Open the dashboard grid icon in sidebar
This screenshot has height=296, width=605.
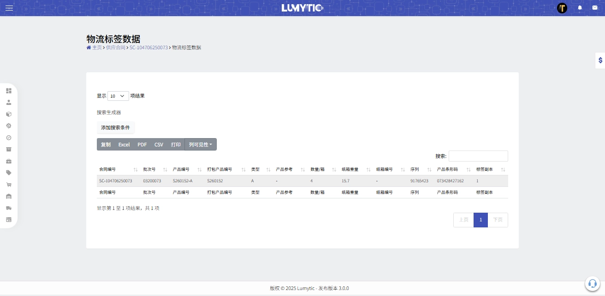coord(9,91)
